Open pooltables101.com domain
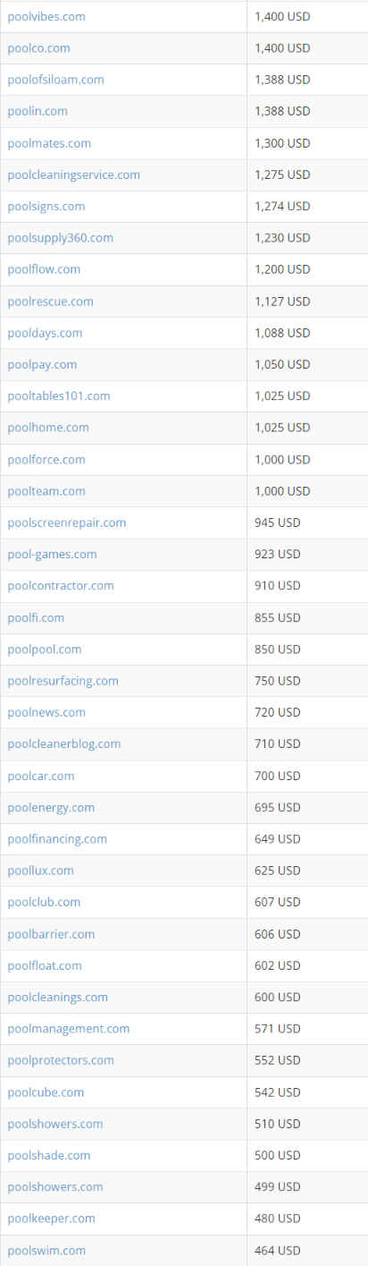Image resolution: width=368 pixels, height=1266 pixels. coord(59,395)
